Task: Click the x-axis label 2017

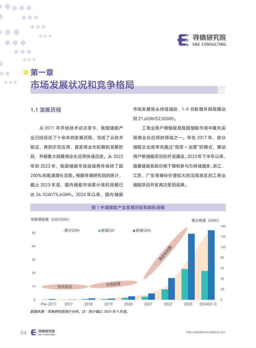Action: click(68, 304)
